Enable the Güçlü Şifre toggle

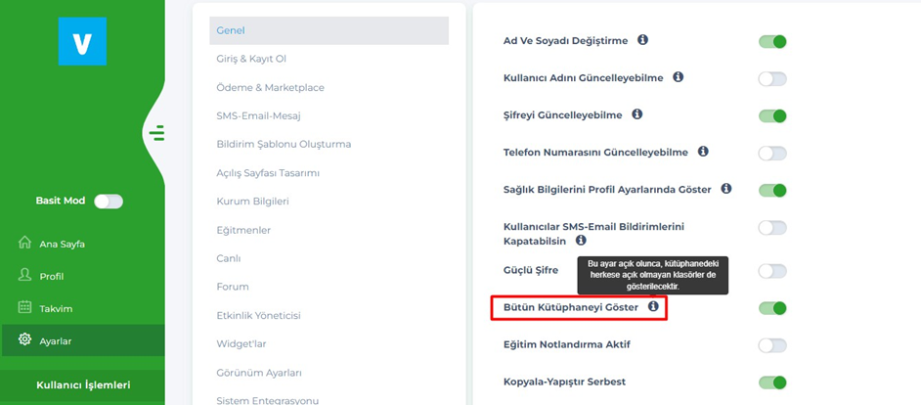pos(772,271)
